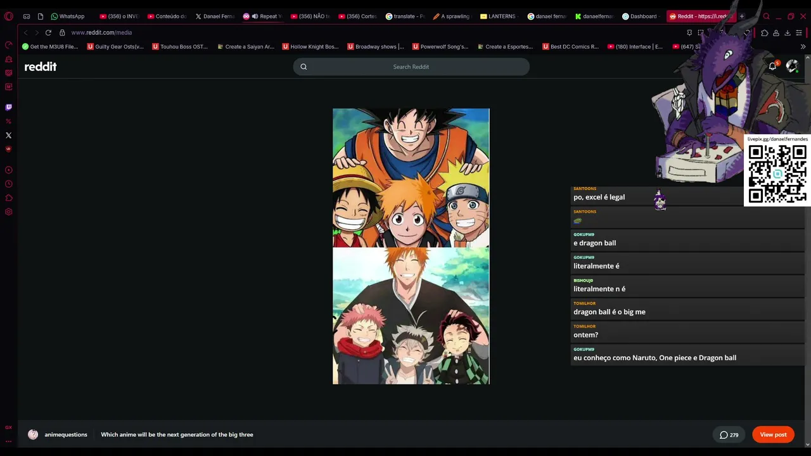The height and width of the screenshot is (456, 811).
Task: Open Get the M3U8 File bookmark
Action: (50, 46)
